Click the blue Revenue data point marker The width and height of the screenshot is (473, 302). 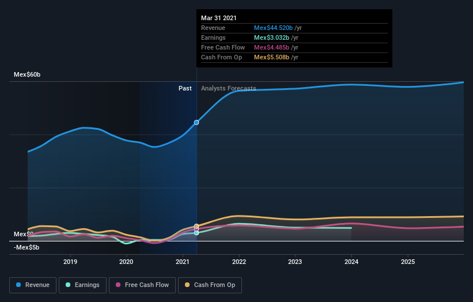196,123
